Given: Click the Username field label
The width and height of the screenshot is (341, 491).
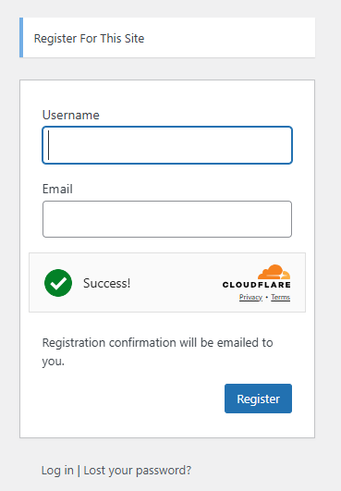Looking at the screenshot, I should coord(71,115).
